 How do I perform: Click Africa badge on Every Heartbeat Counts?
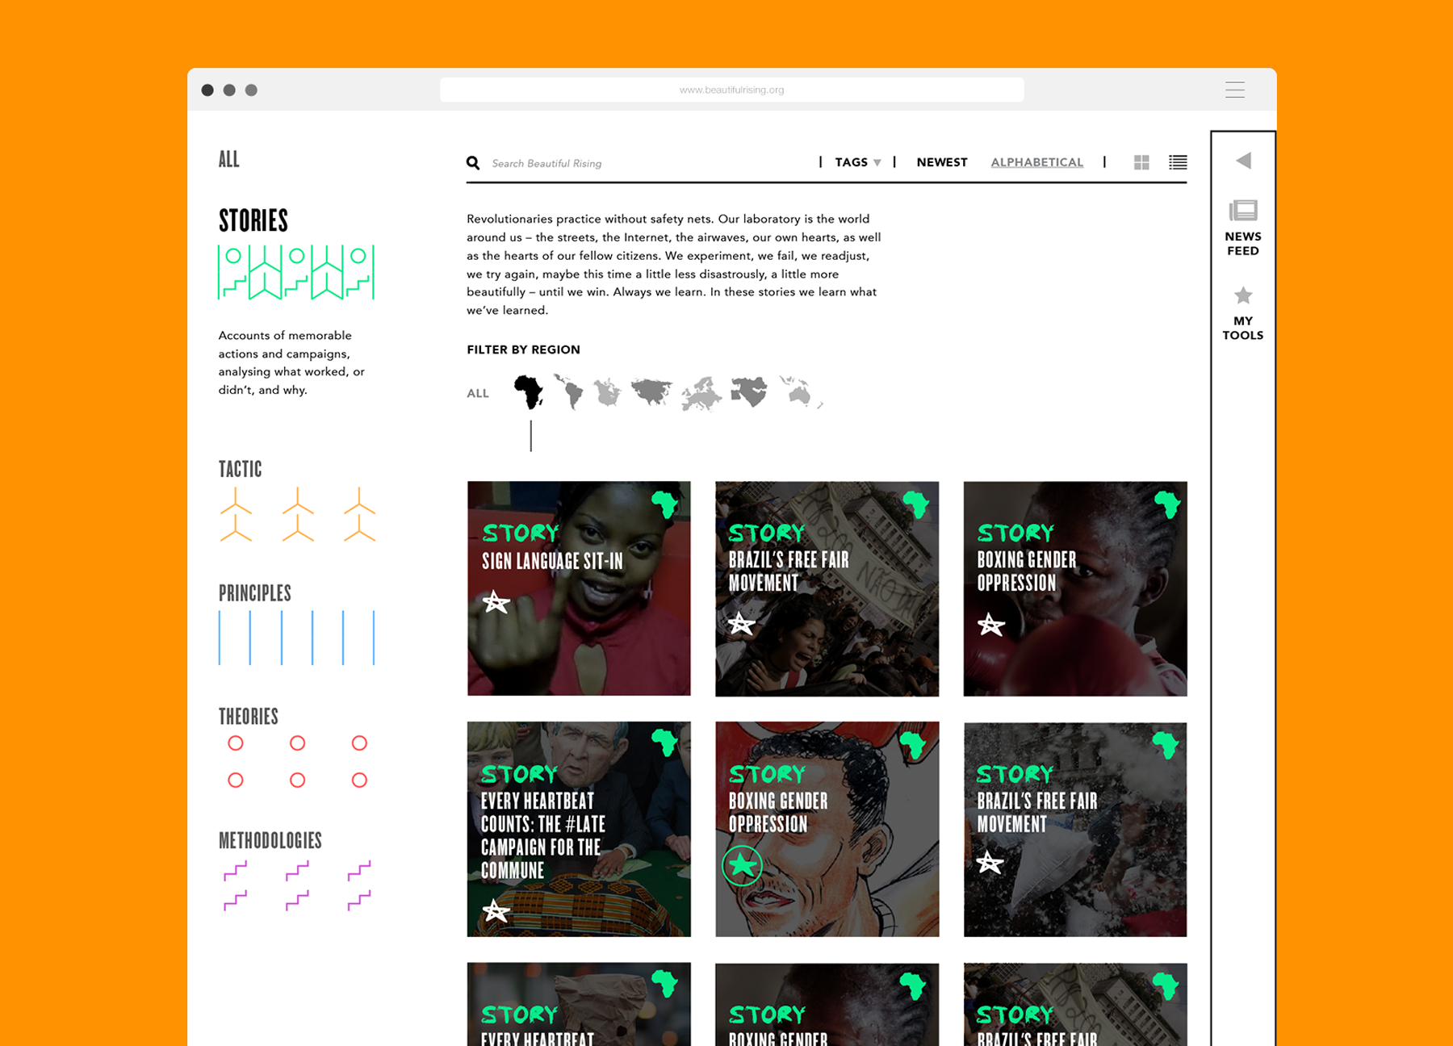point(666,743)
